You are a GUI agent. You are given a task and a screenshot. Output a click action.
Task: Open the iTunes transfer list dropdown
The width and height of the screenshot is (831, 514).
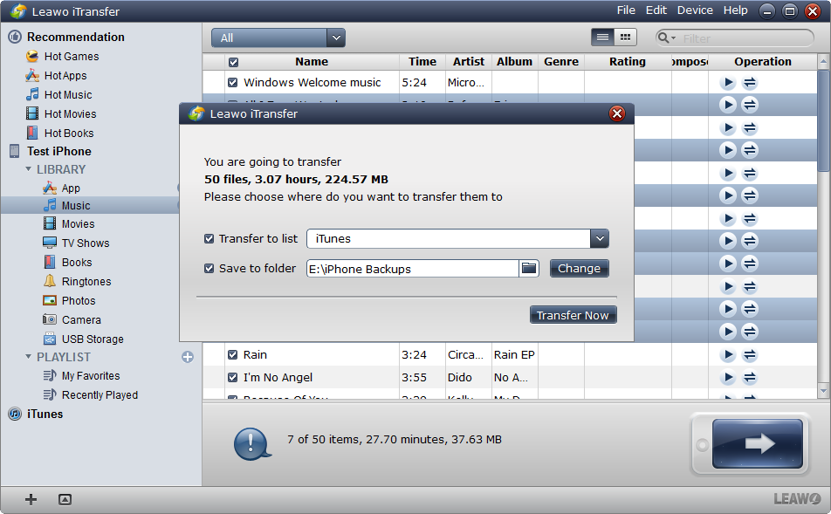click(599, 239)
